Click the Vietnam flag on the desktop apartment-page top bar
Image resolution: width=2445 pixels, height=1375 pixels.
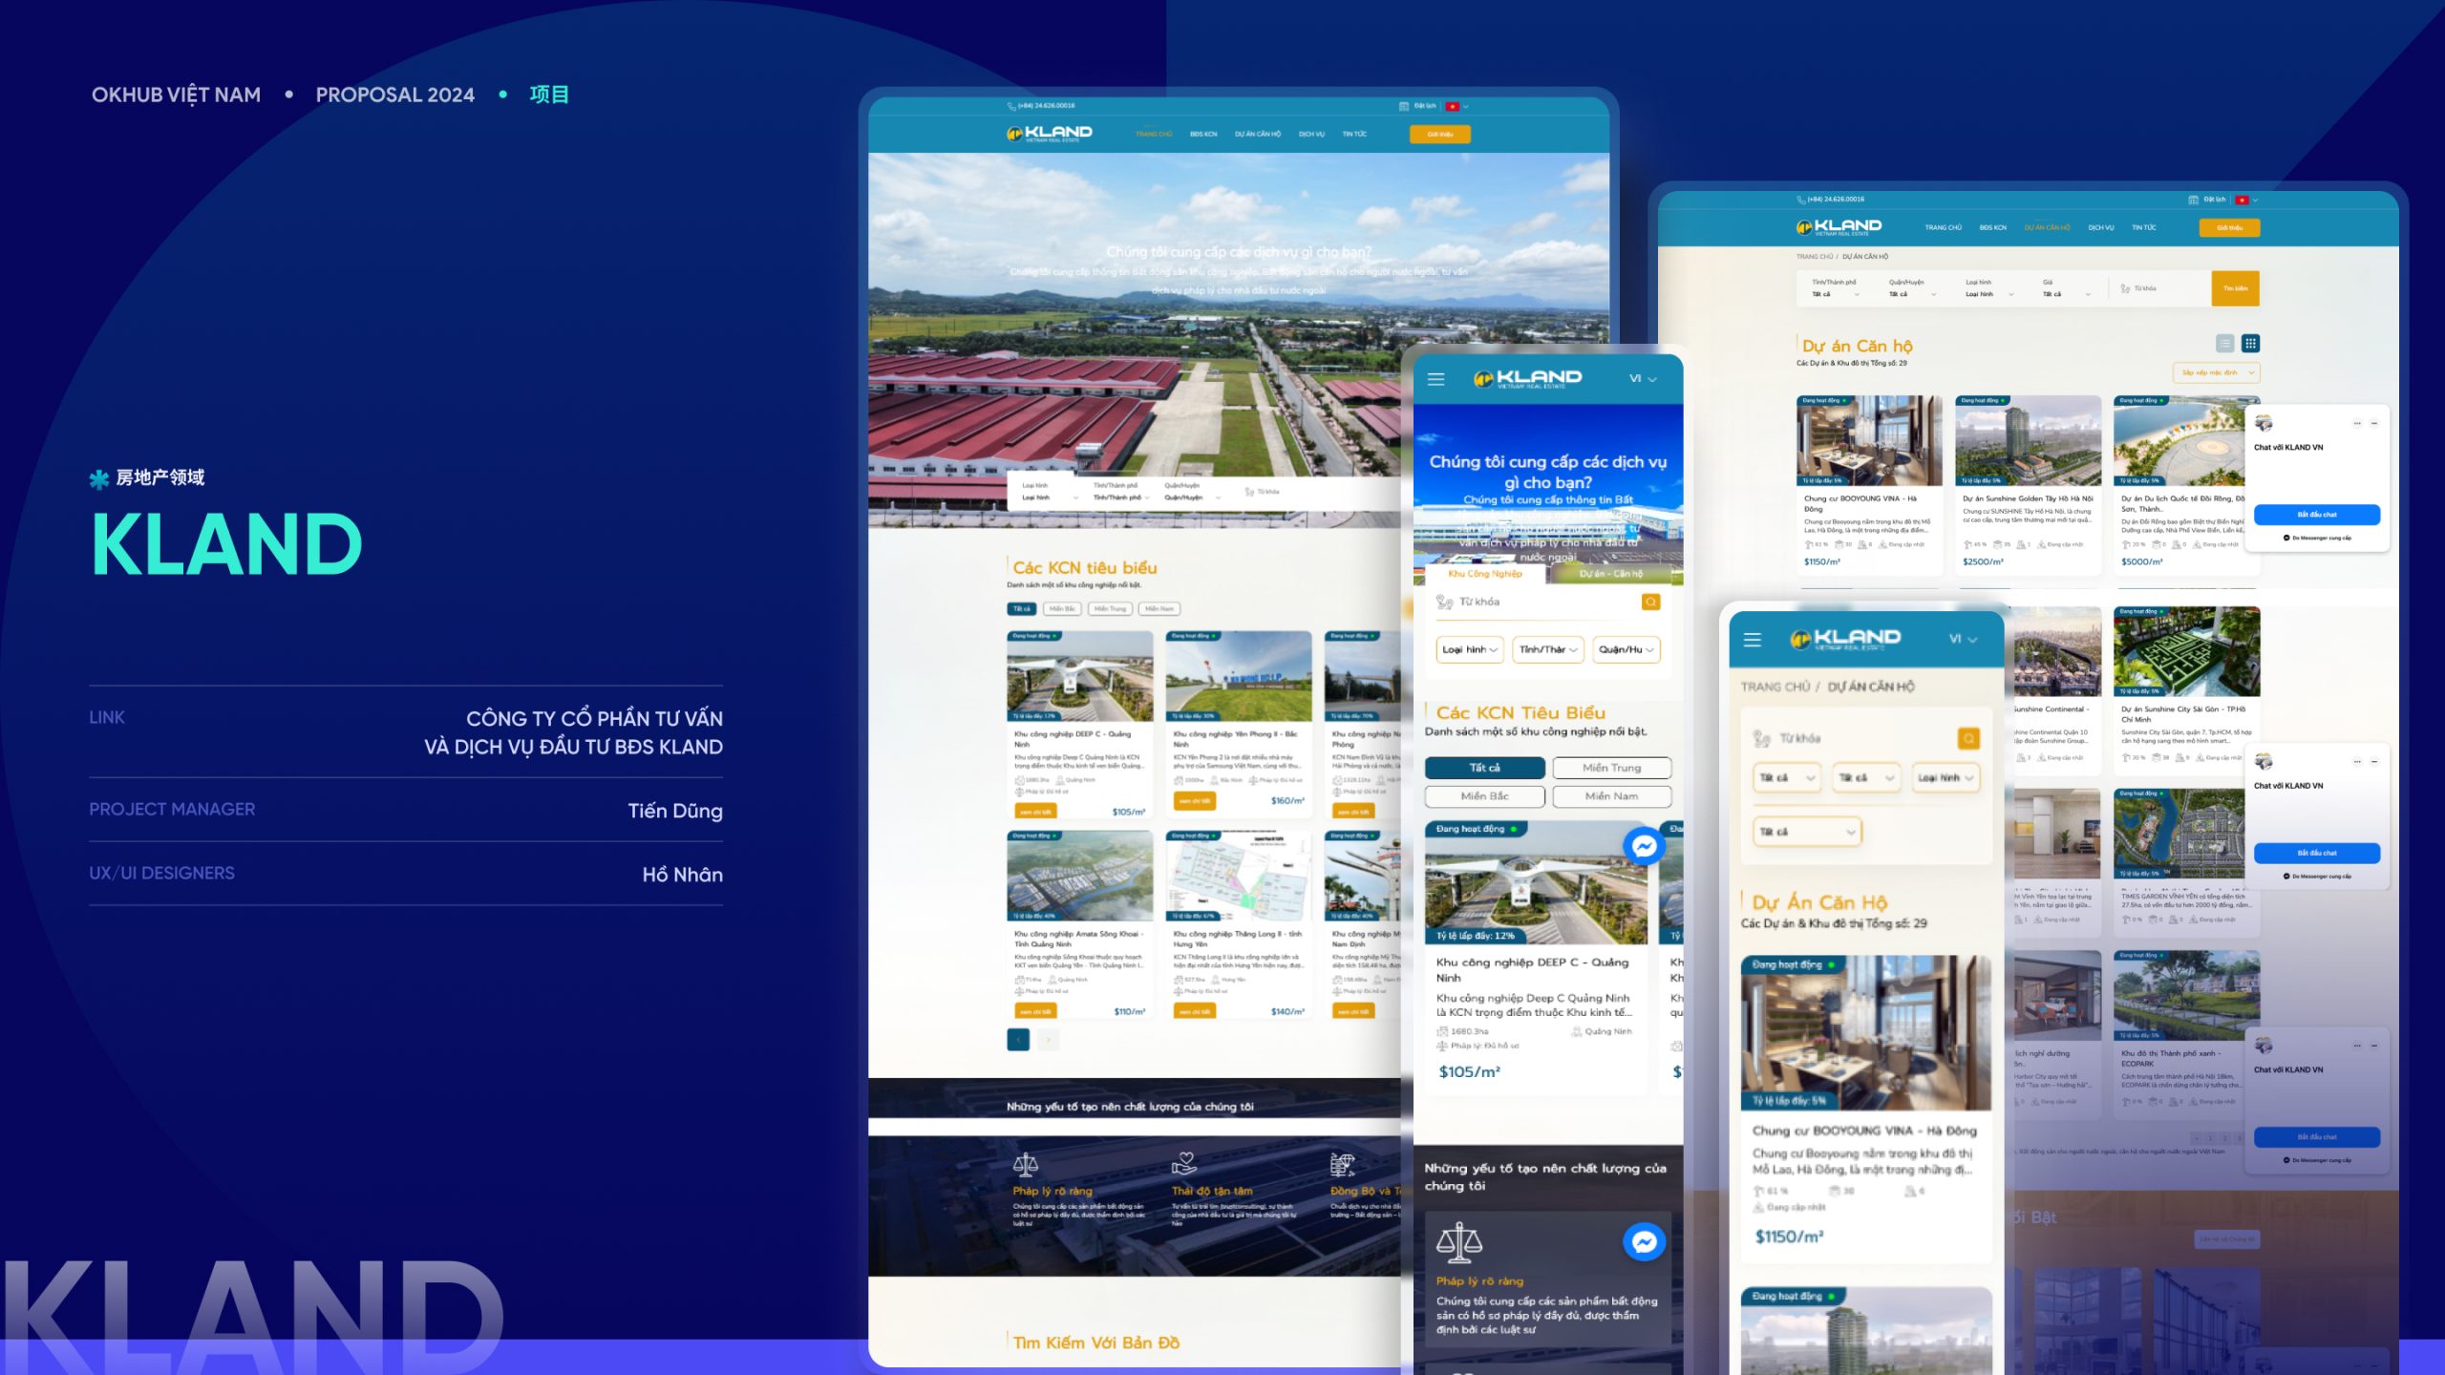pyautogui.click(x=2242, y=200)
